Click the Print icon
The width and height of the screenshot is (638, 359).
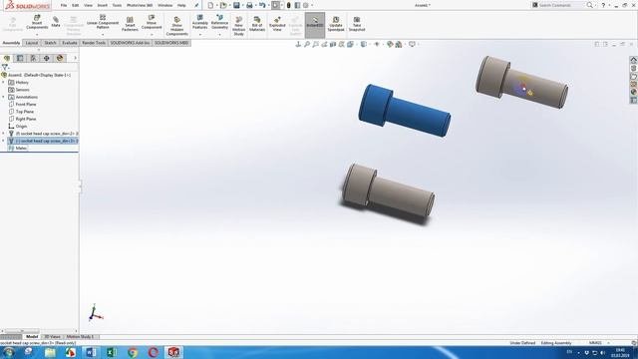[249, 5]
